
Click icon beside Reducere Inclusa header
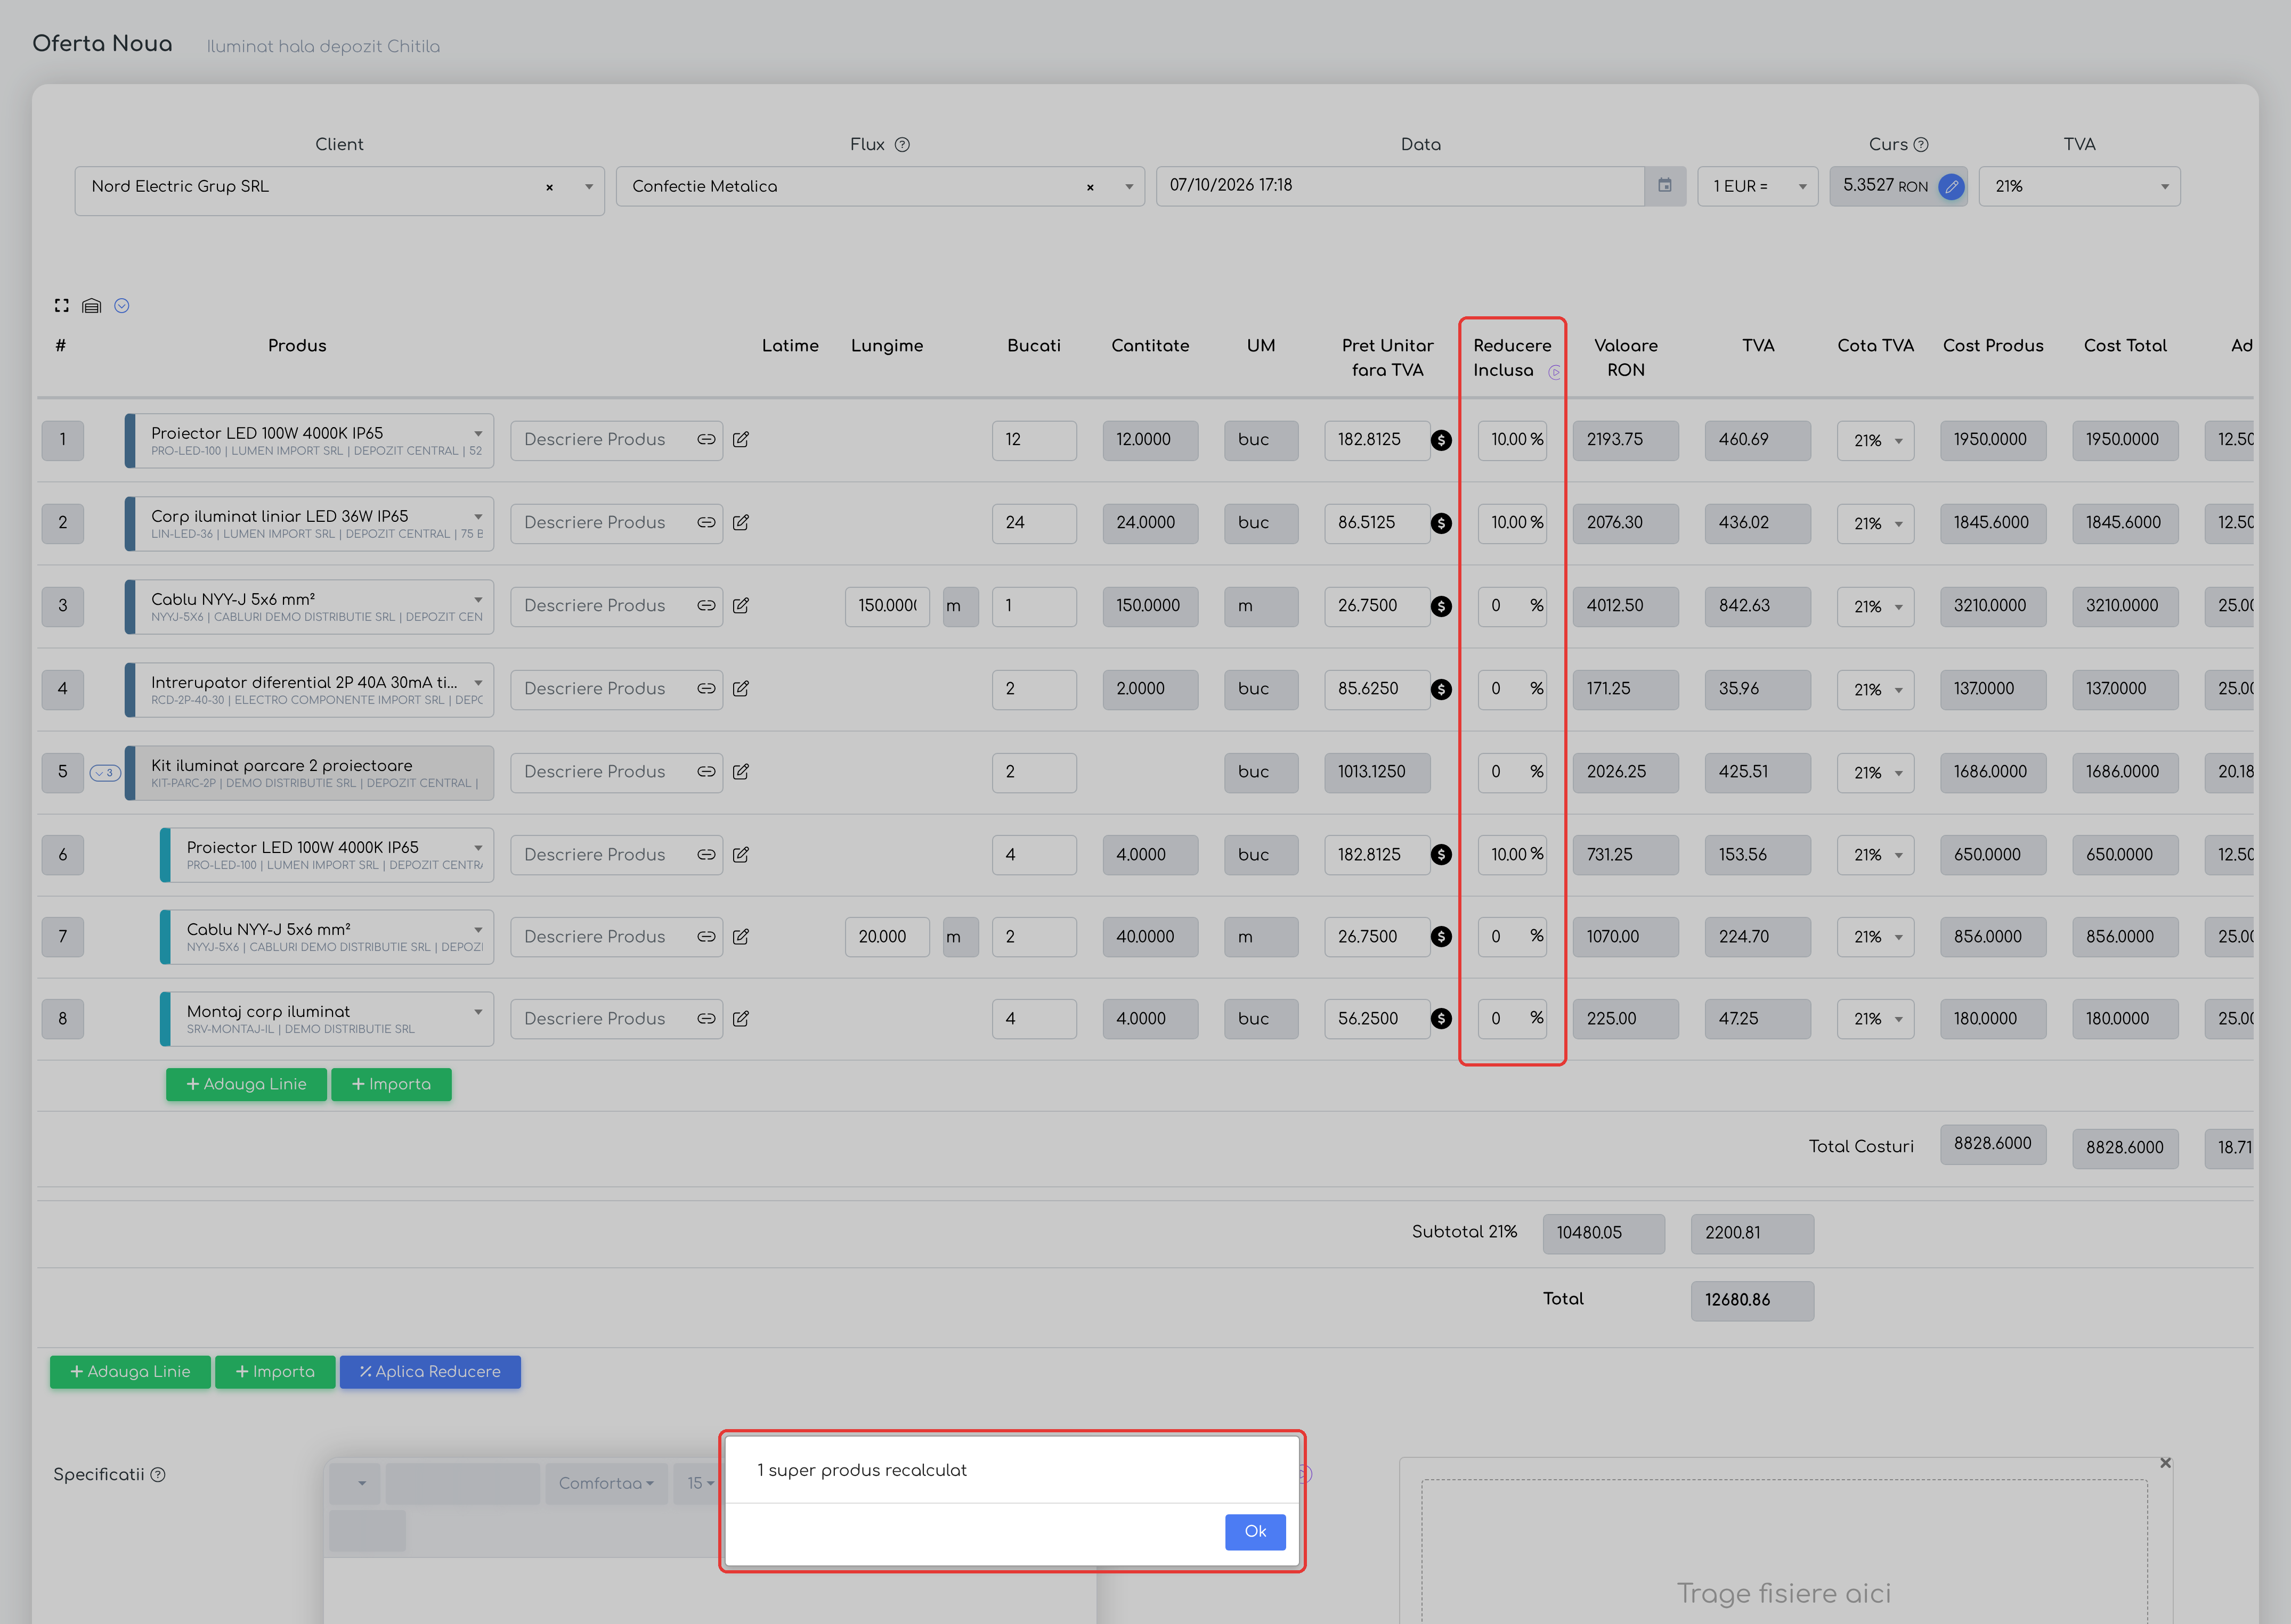click(1555, 373)
